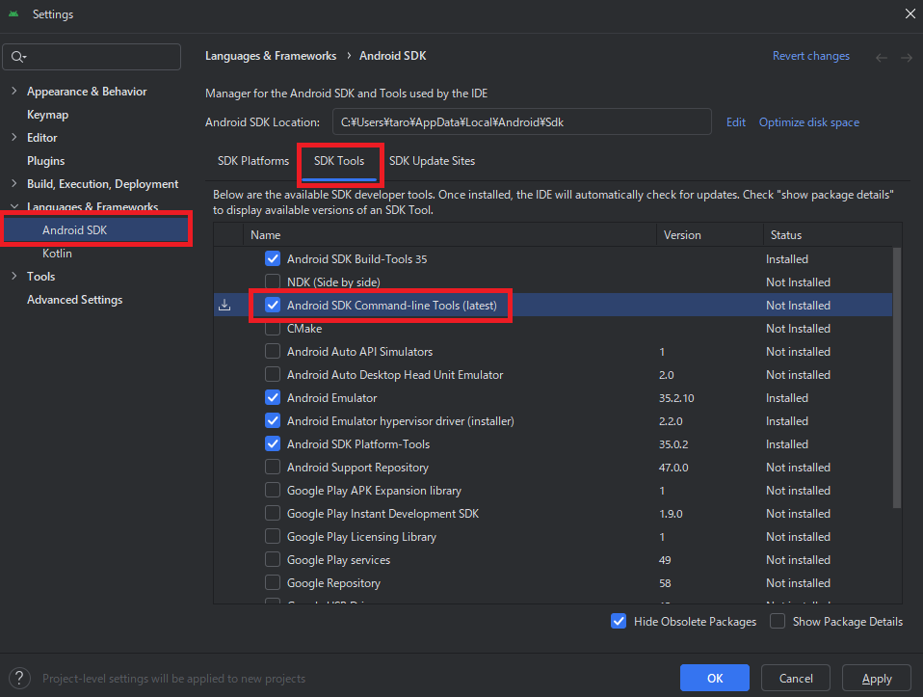Enable Show Package Details checkbox
923x697 pixels.
778,621
